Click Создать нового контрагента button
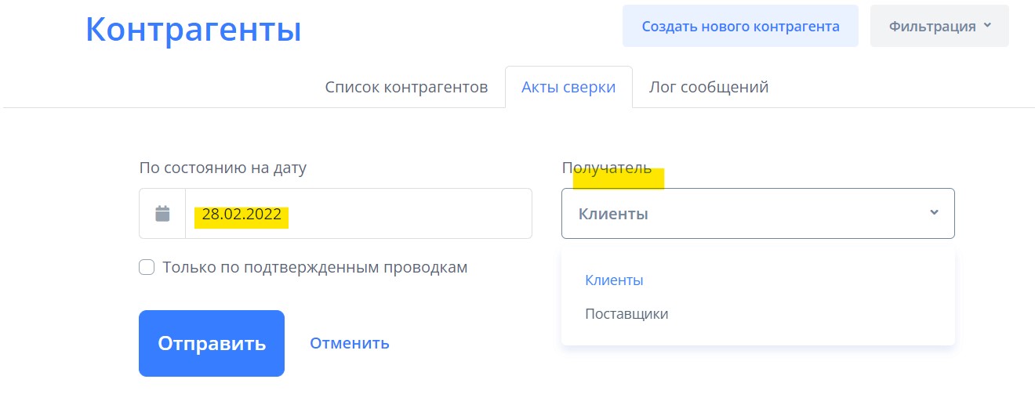Viewport: 1035px width, 401px height. [740, 26]
